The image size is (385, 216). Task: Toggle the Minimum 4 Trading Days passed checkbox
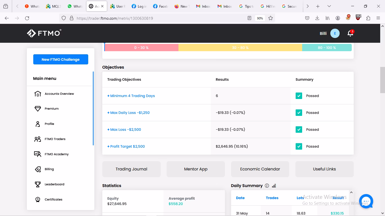pyautogui.click(x=299, y=96)
